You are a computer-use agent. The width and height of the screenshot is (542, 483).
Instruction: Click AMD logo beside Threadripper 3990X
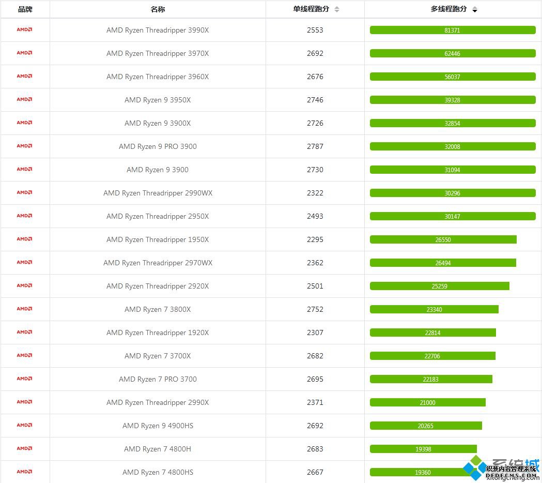[x=24, y=30]
